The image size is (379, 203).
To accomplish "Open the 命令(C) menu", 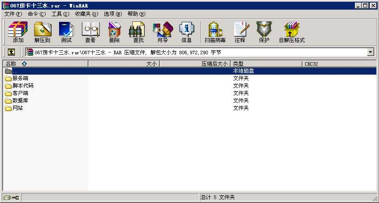I will click(37, 14).
